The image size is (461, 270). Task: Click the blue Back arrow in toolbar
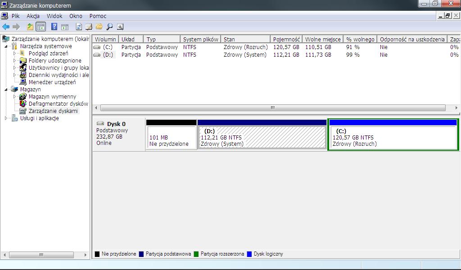(x=6, y=27)
